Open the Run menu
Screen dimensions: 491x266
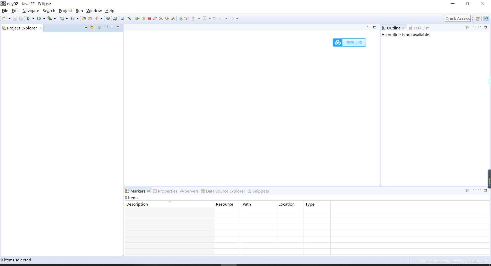click(79, 10)
